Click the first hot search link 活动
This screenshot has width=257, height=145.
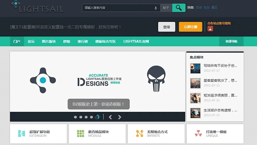click(x=199, y=7)
